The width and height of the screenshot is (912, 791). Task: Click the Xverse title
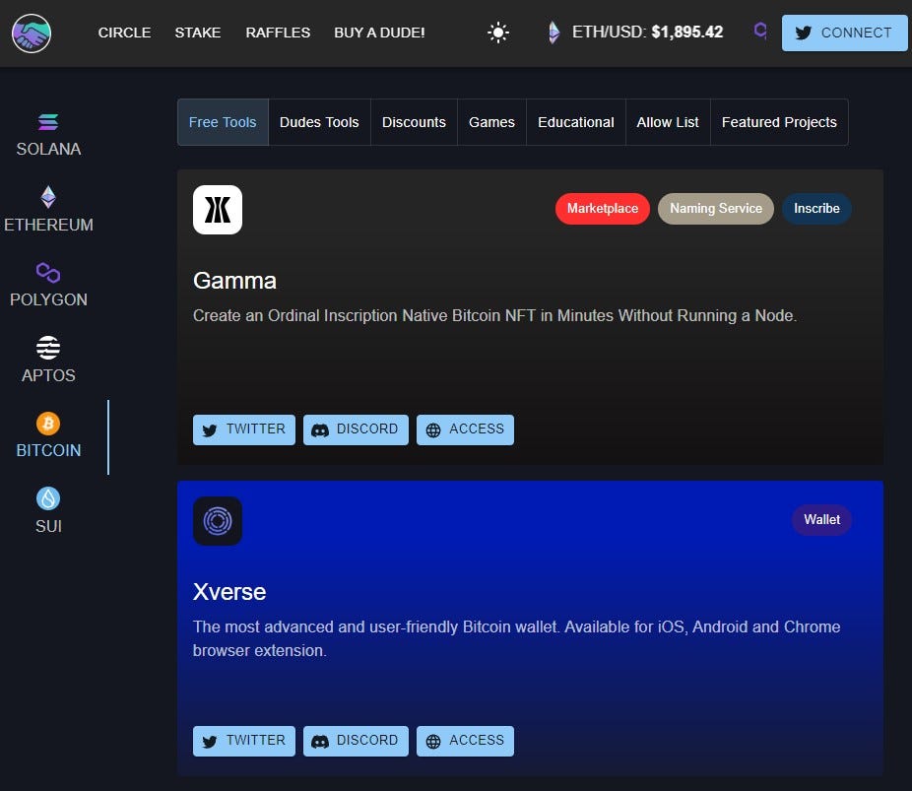[229, 591]
